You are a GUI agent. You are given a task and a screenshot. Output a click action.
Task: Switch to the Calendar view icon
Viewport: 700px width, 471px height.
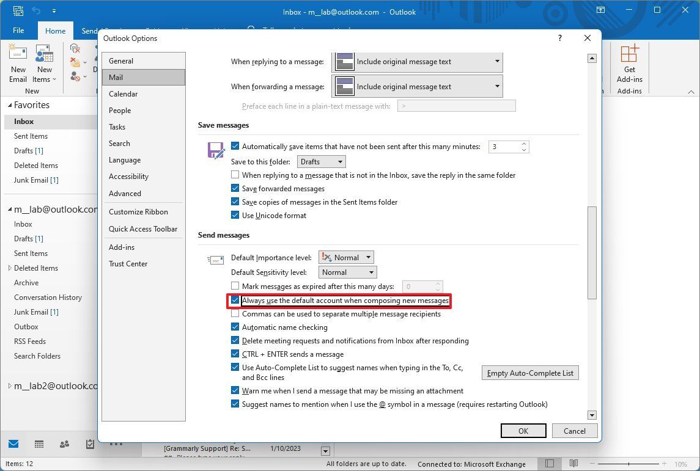coord(39,444)
